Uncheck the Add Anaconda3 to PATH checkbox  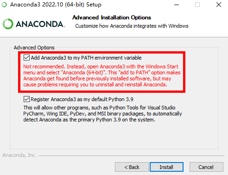26,58
